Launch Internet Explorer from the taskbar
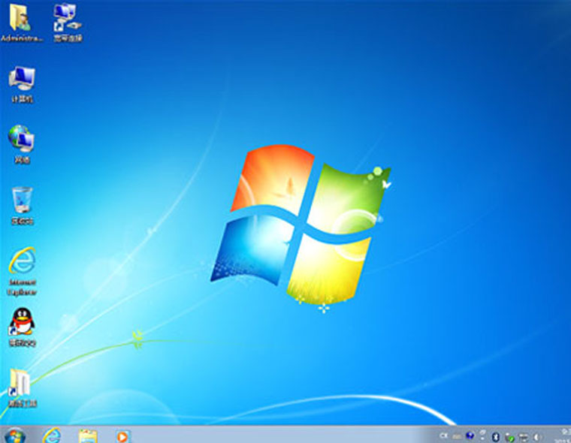Viewport: 571px width, 443px height. [52, 435]
